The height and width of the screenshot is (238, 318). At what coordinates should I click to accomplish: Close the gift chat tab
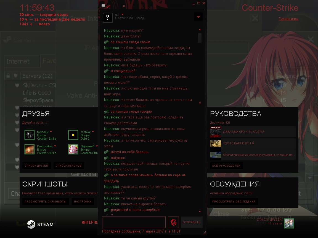point(124,6)
